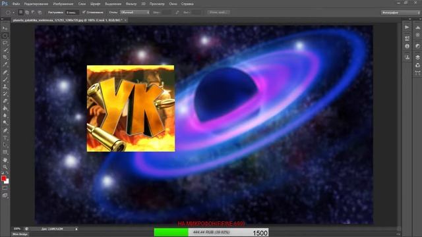
Task: Select the Rectangle shape tool
Action: click(5, 152)
